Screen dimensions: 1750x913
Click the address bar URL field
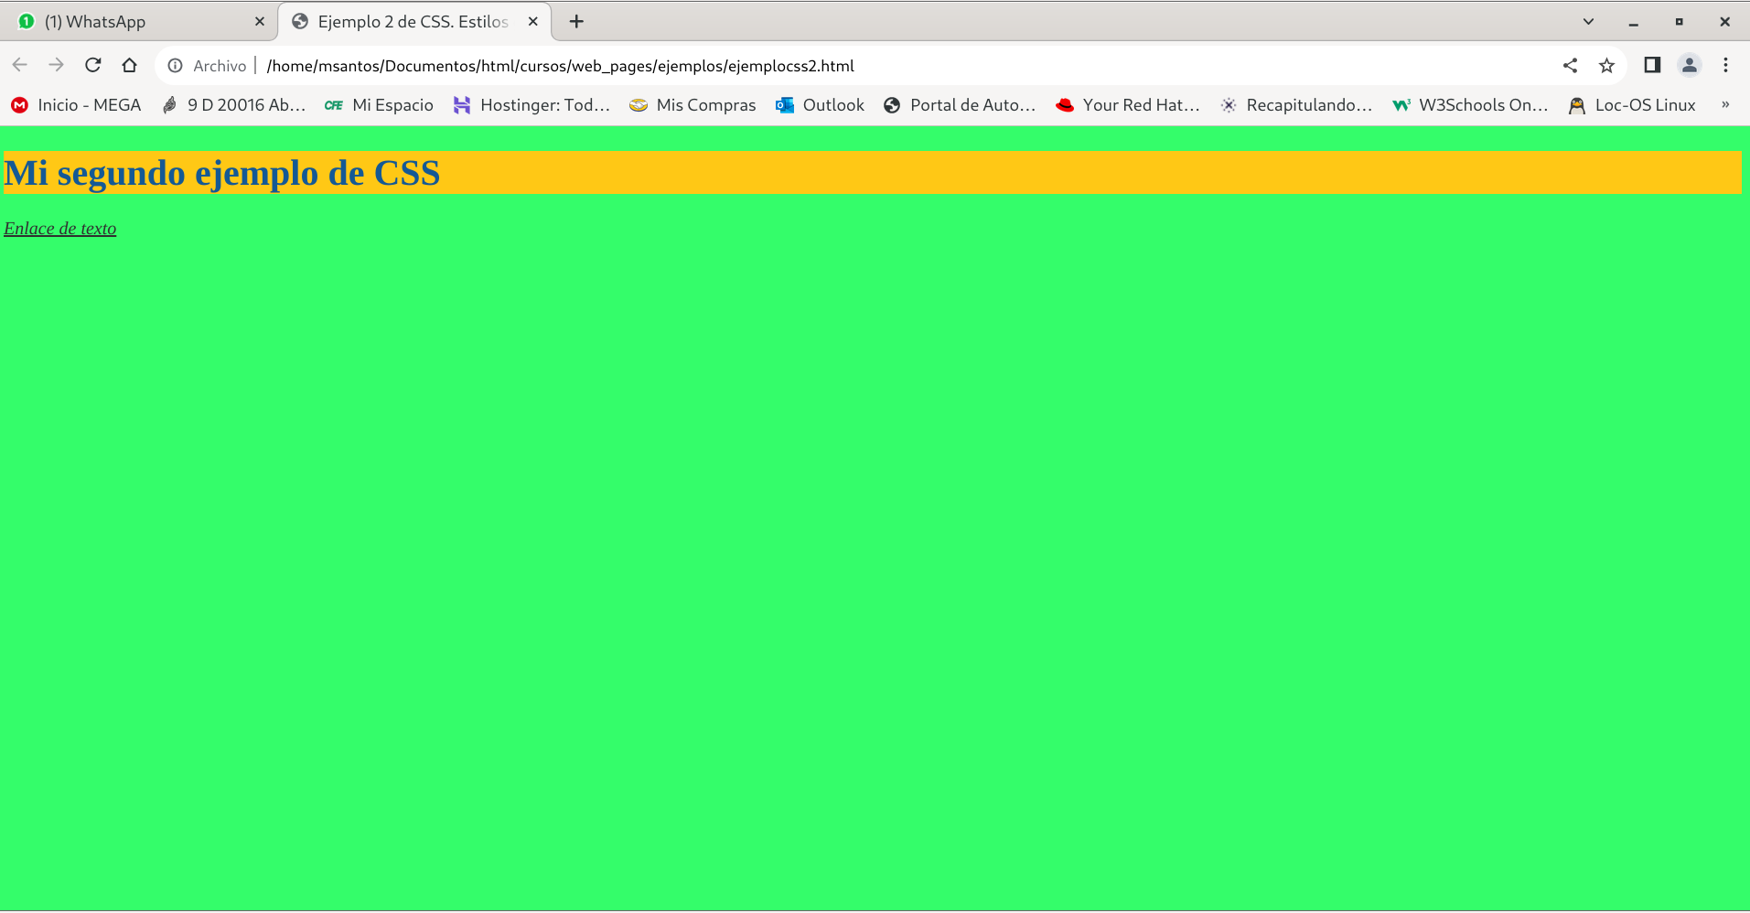click(823, 66)
